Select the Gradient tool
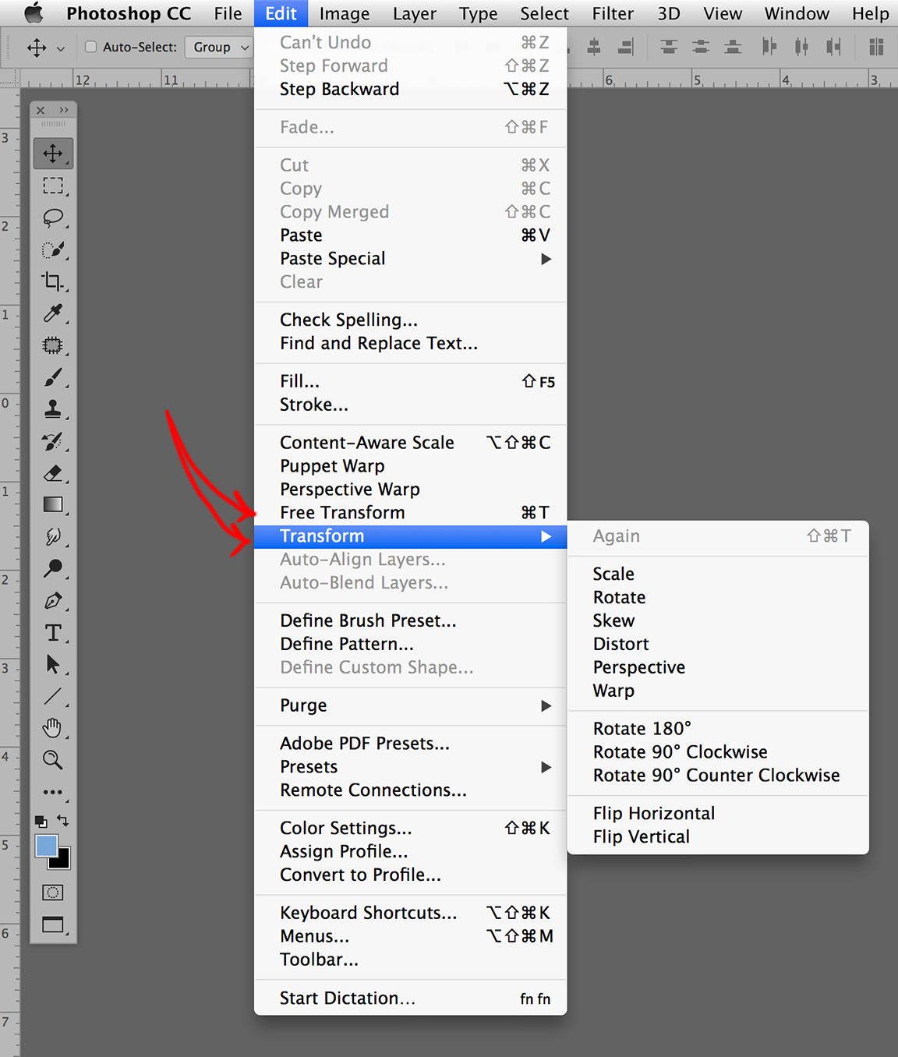 pyautogui.click(x=53, y=504)
